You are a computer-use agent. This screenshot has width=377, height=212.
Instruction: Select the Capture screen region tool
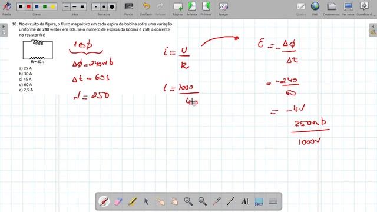coord(259,201)
